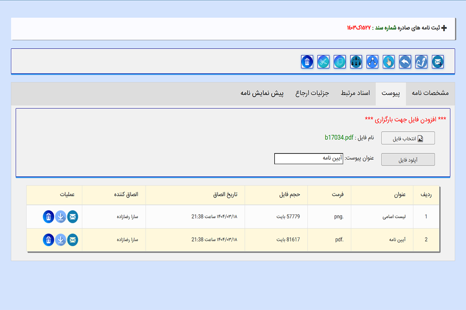
Task: Switch to the مشخصات نامه tab
Action: [x=430, y=93]
